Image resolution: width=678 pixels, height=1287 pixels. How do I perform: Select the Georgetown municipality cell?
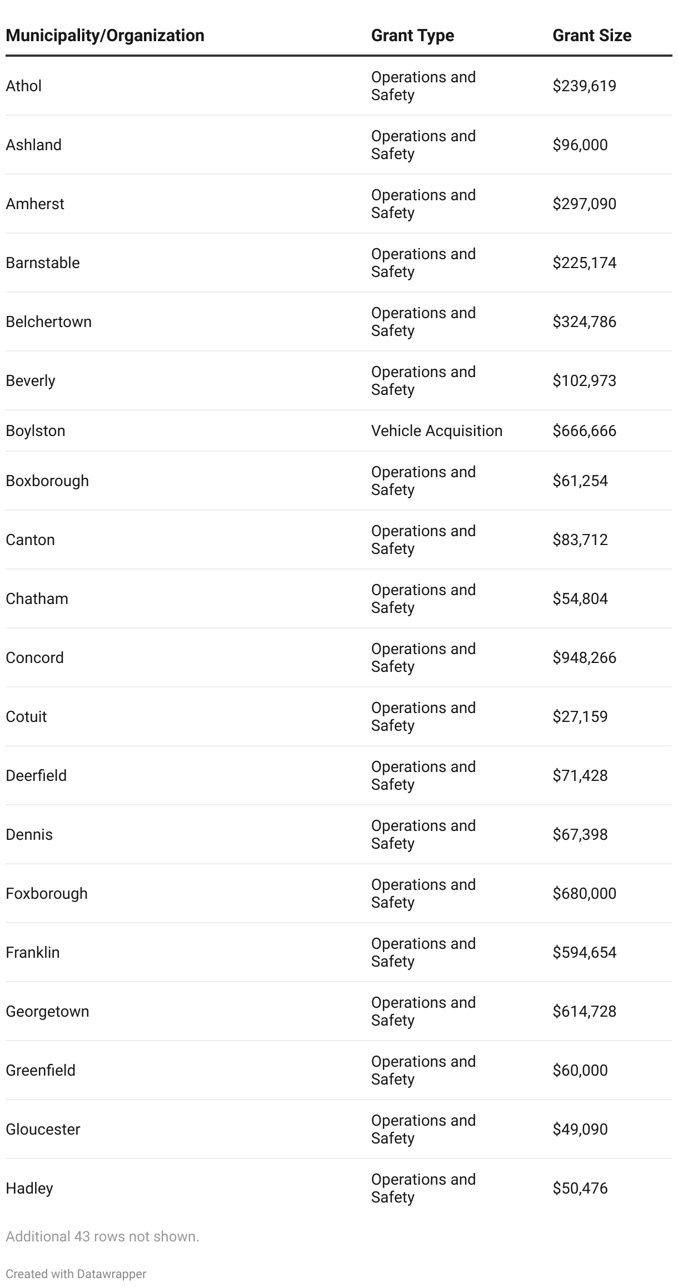47,1011
